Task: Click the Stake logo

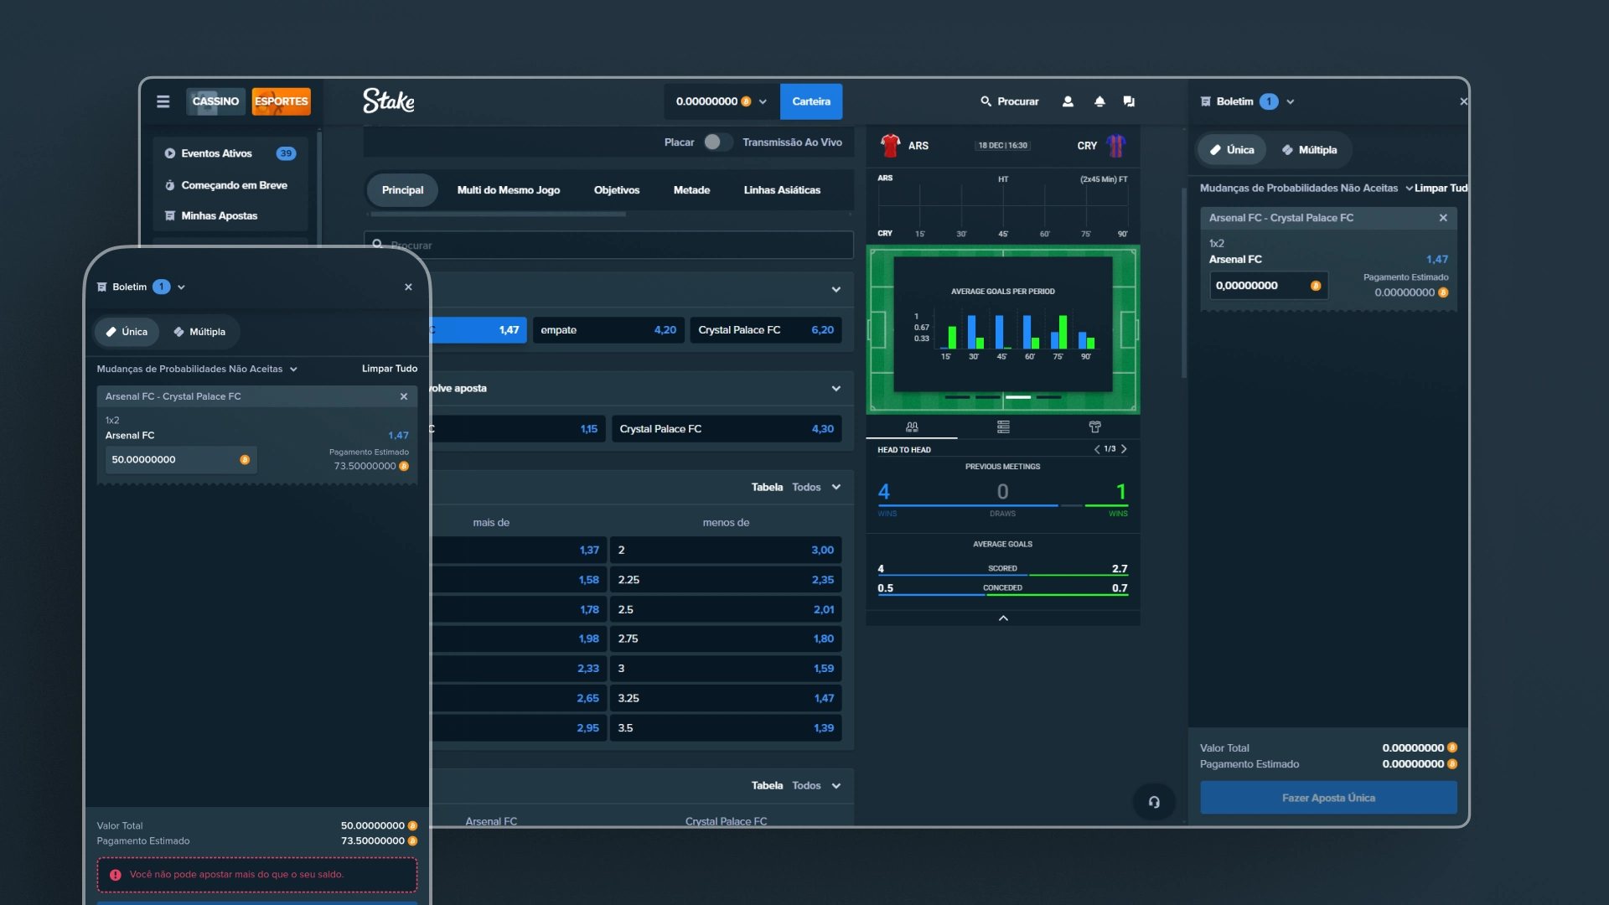Action: 389,101
